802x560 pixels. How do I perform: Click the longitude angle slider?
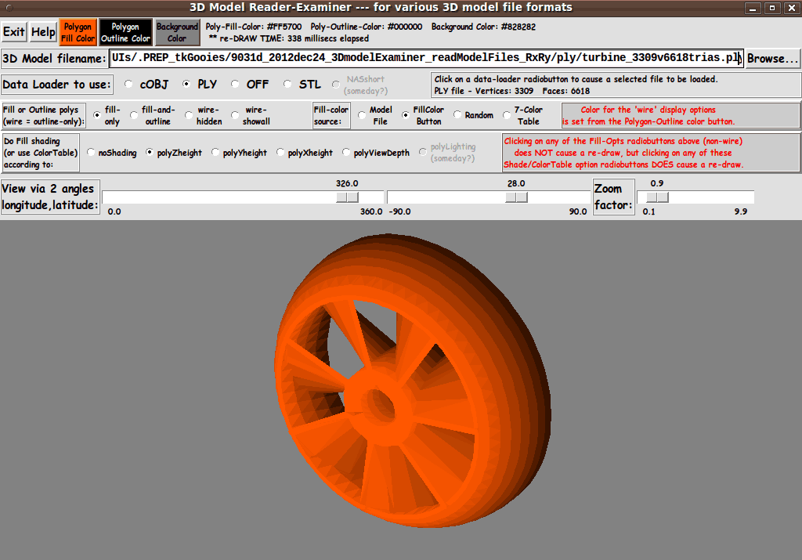[243, 197]
